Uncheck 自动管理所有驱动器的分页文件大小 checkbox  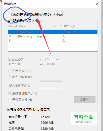[x=9, y=15]
